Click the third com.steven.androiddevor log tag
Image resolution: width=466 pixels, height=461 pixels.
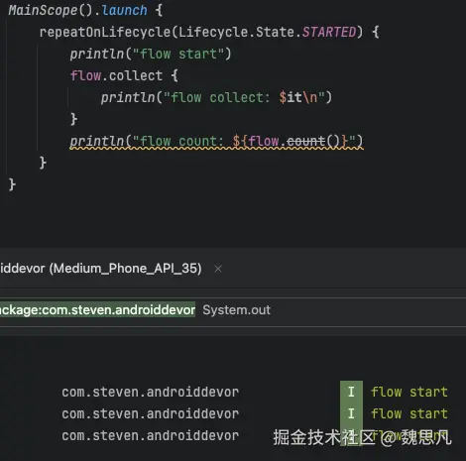click(151, 436)
